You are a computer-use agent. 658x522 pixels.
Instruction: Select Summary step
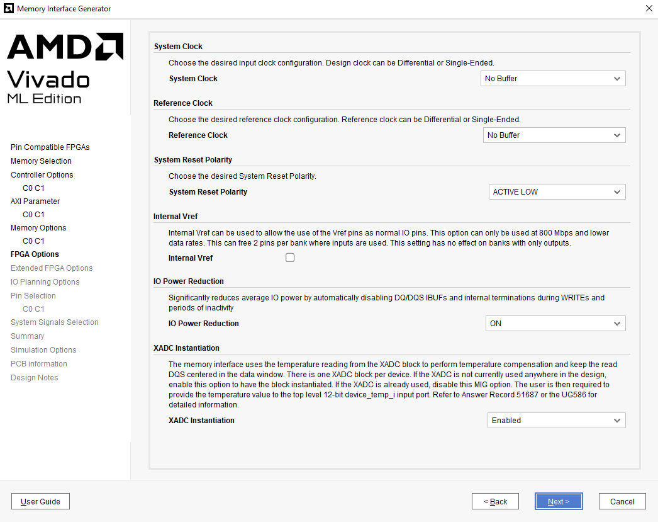tap(27, 336)
